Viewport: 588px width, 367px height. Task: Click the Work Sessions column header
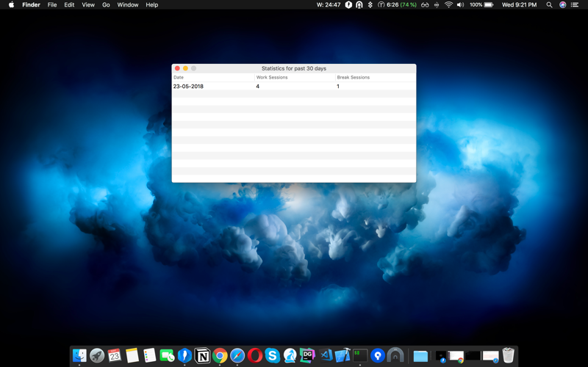coord(294,77)
